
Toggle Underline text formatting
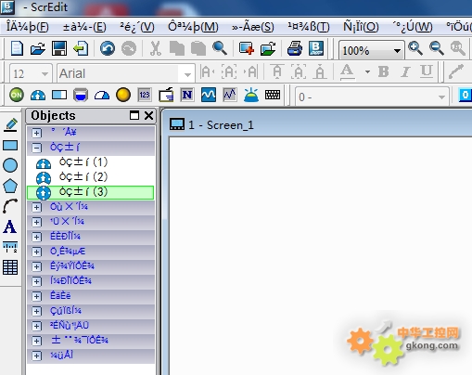click(427, 71)
